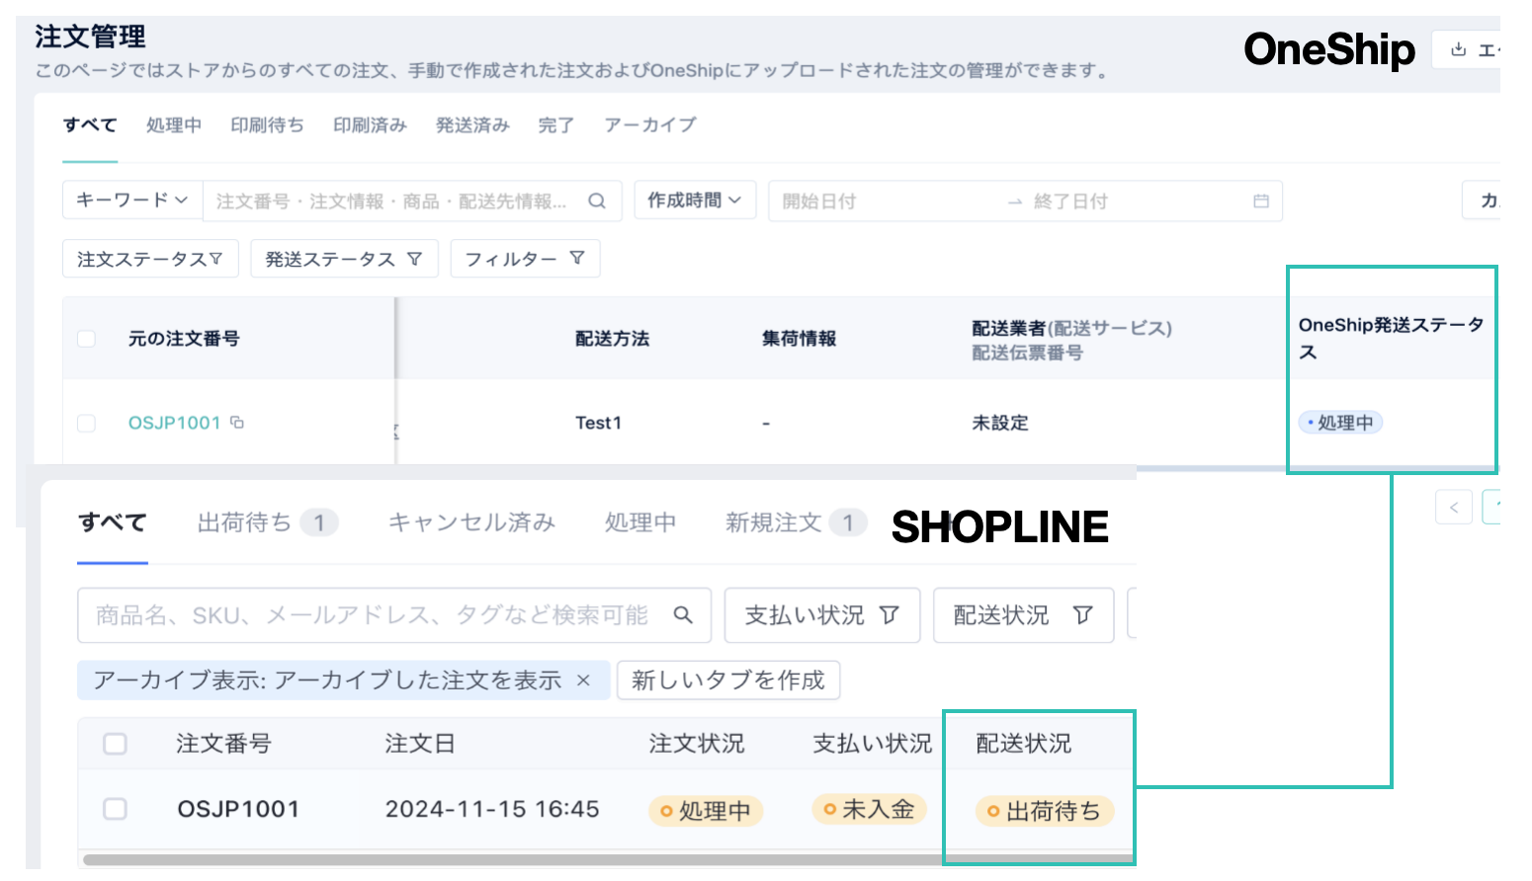This screenshot has width=1532, height=881.
Task: Switch to the 完了 tab
Action: [555, 125]
